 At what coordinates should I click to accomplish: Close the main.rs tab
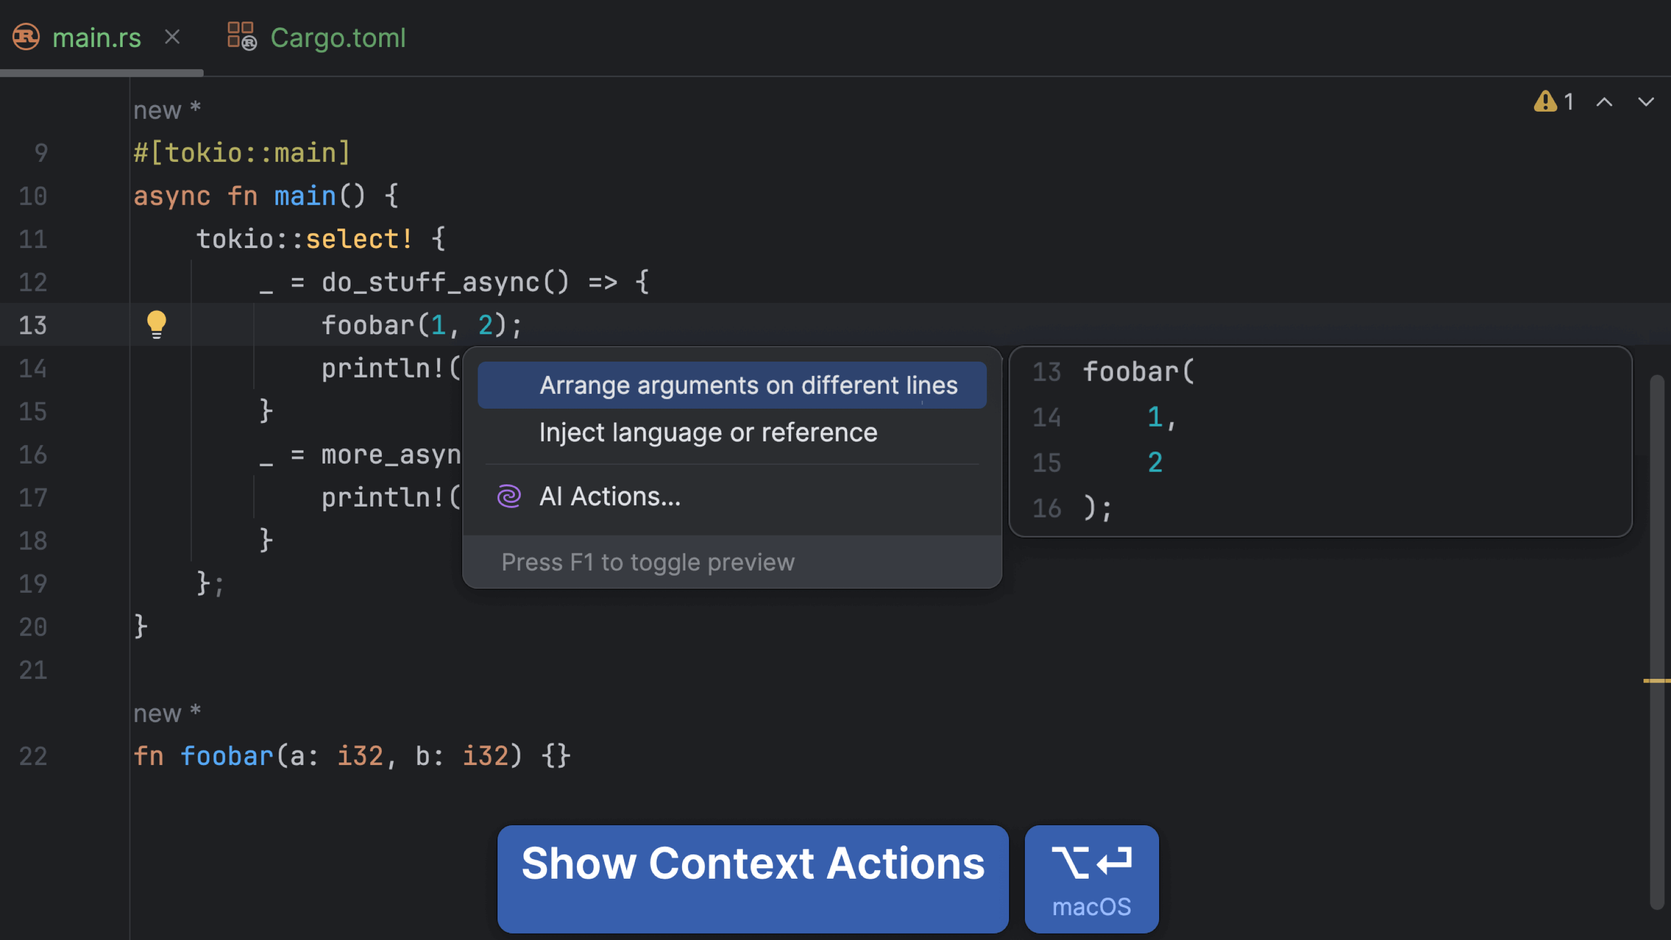click(172, 37)
